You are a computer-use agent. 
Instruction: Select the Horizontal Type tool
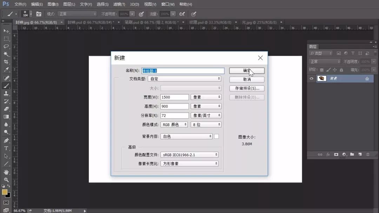coord(6,148)
